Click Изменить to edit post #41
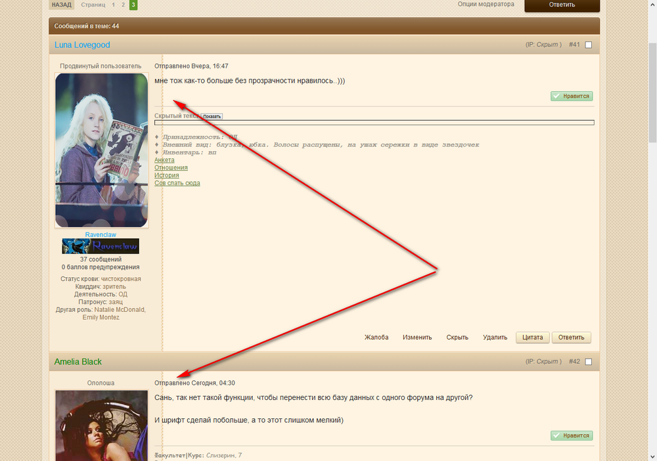 pyautogui.click(x=417, y=338)
